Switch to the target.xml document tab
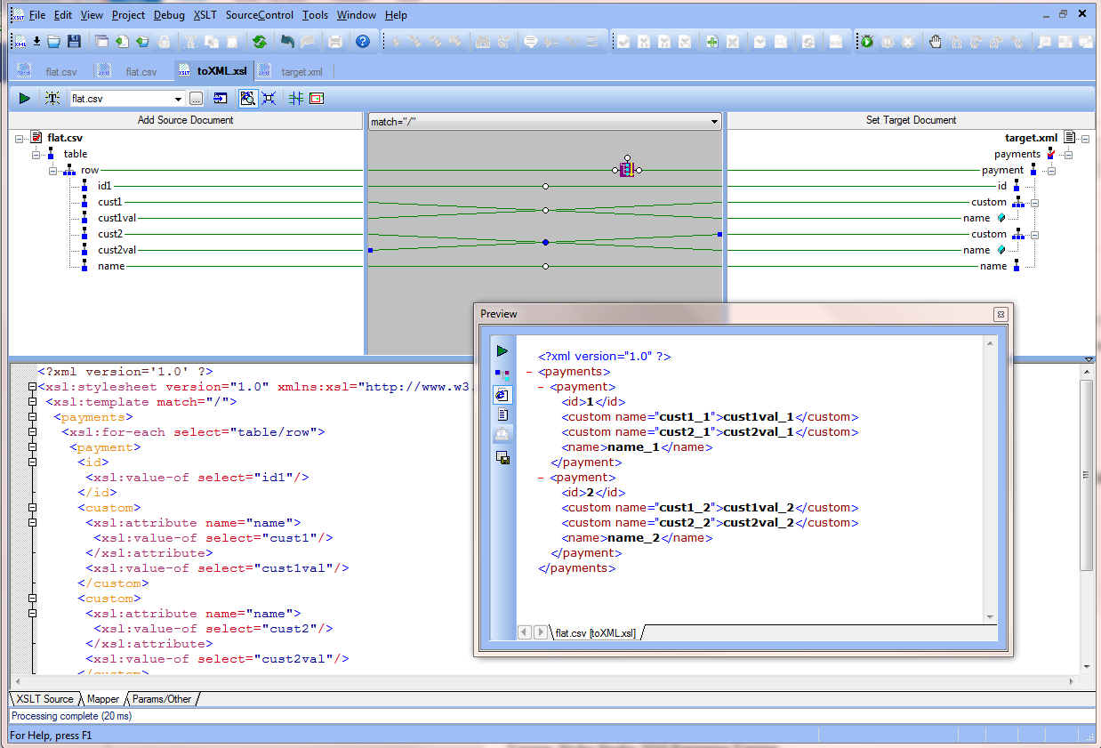Image resolution: width=1101 pixels, height=748 pixels. [x=301, y=72]
